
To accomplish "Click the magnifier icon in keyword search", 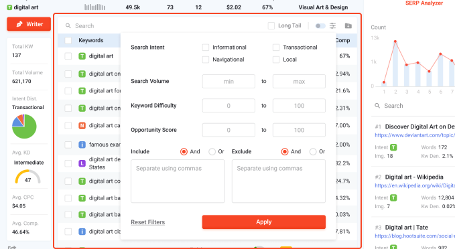I will click(68, 26).
